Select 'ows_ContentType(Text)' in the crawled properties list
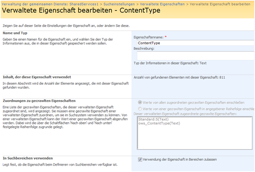Image resolution: width=255 pixels, height=172 pixels. point(159,123)
